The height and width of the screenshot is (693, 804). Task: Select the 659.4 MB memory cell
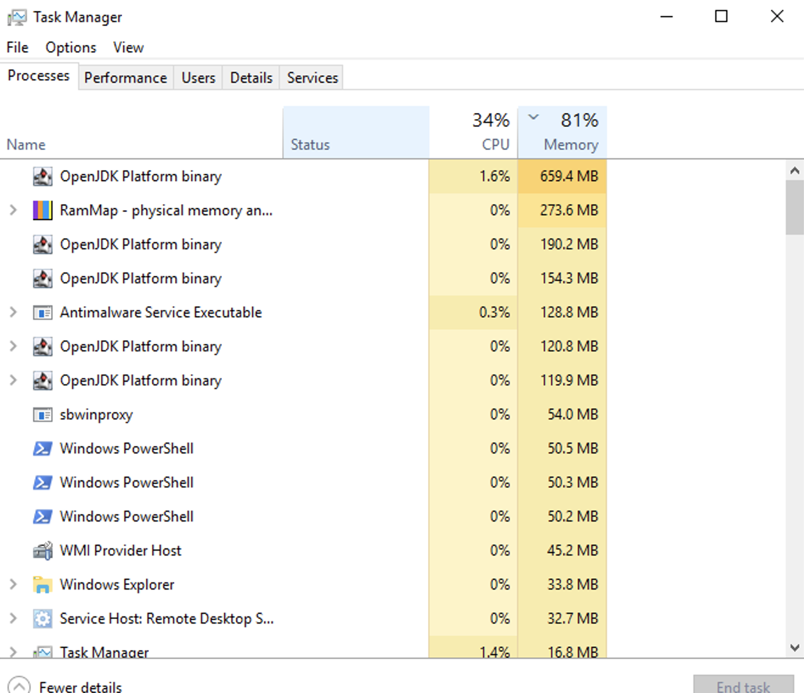tap(563, 176)
